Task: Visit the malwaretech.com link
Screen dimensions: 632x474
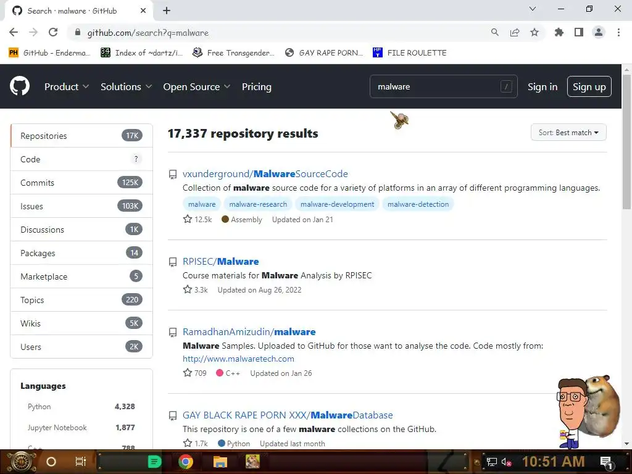Action: click(x=238, y=359)
